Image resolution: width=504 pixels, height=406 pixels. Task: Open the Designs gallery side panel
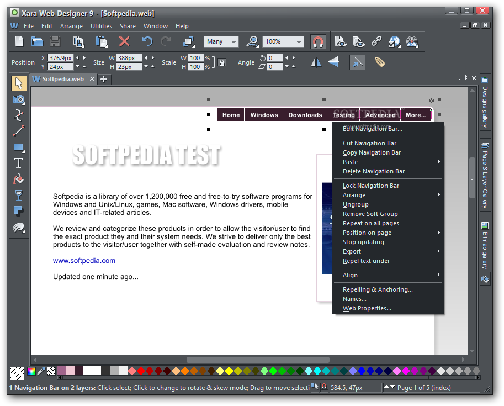485,102
